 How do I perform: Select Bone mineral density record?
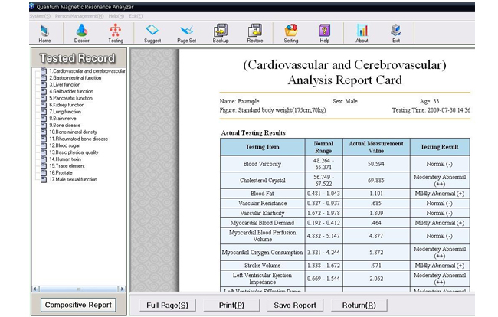tap(73, 132)
